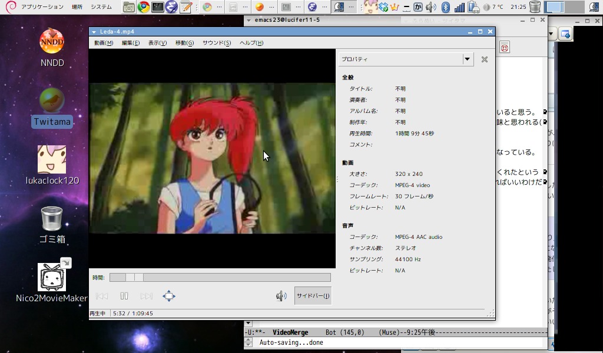Open the 7 °C weather applet
603x353 pixels.
click(493, 7)
